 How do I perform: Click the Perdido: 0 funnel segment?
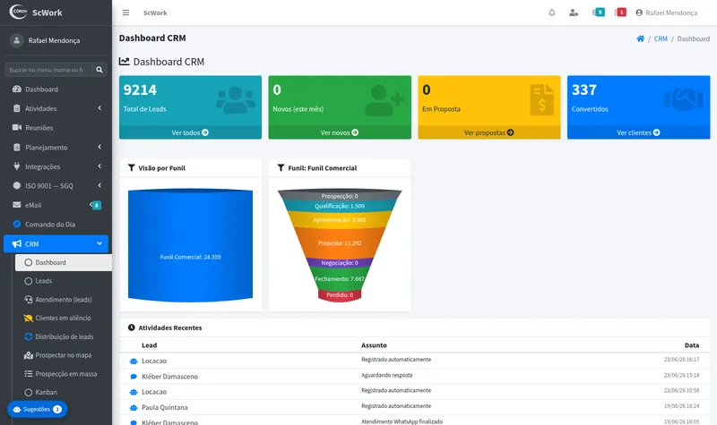coord(340,295)
